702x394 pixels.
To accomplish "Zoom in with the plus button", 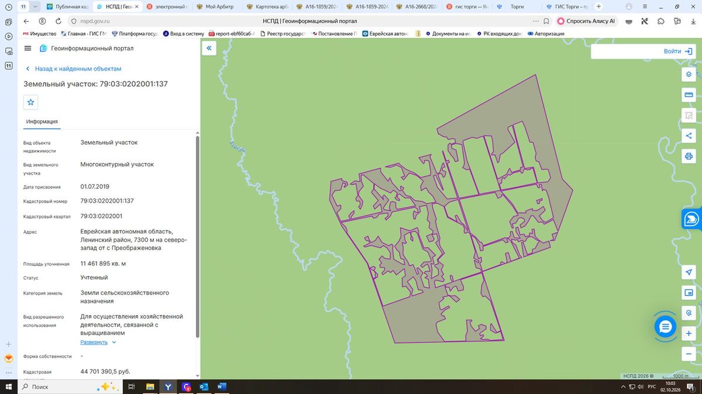I will click(689, 333).
